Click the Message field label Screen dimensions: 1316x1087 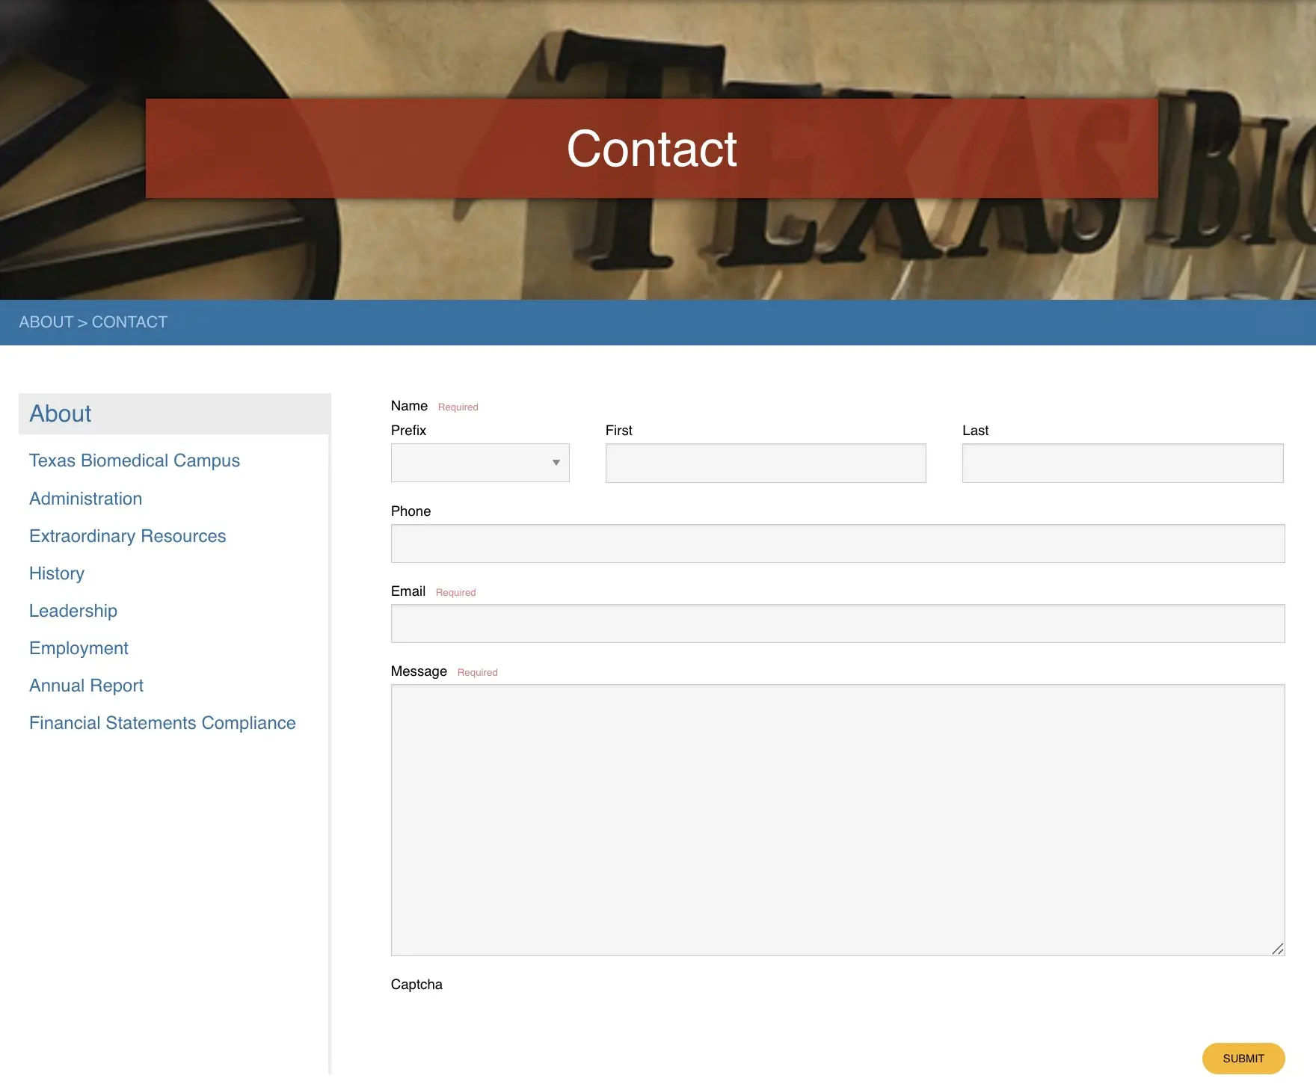pos(419,671)
